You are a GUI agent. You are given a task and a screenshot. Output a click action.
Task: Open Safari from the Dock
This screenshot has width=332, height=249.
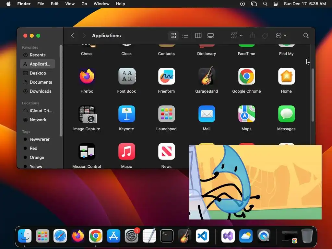[60, 236]
